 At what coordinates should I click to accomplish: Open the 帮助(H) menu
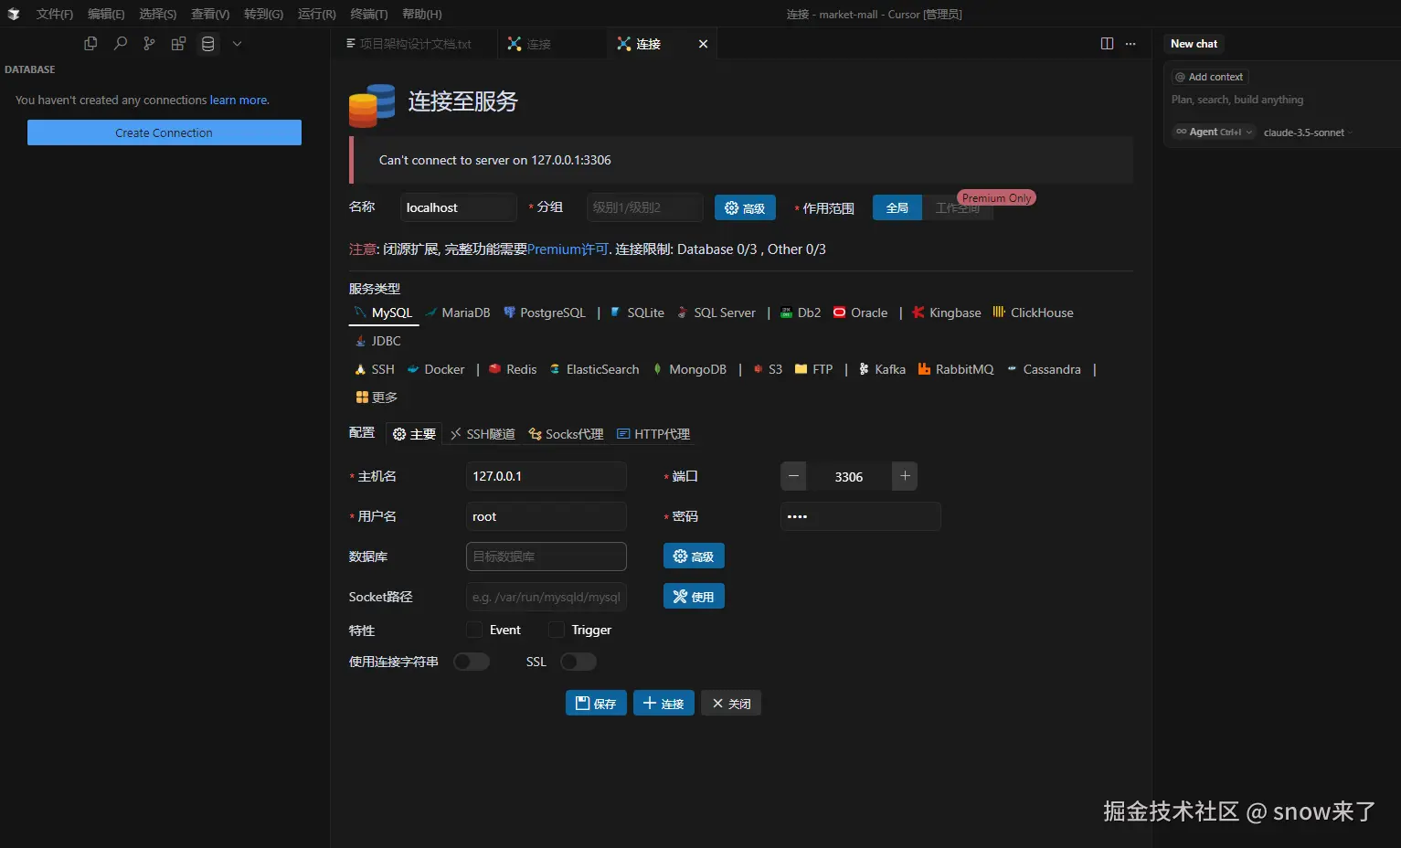(x=422, y=14)
